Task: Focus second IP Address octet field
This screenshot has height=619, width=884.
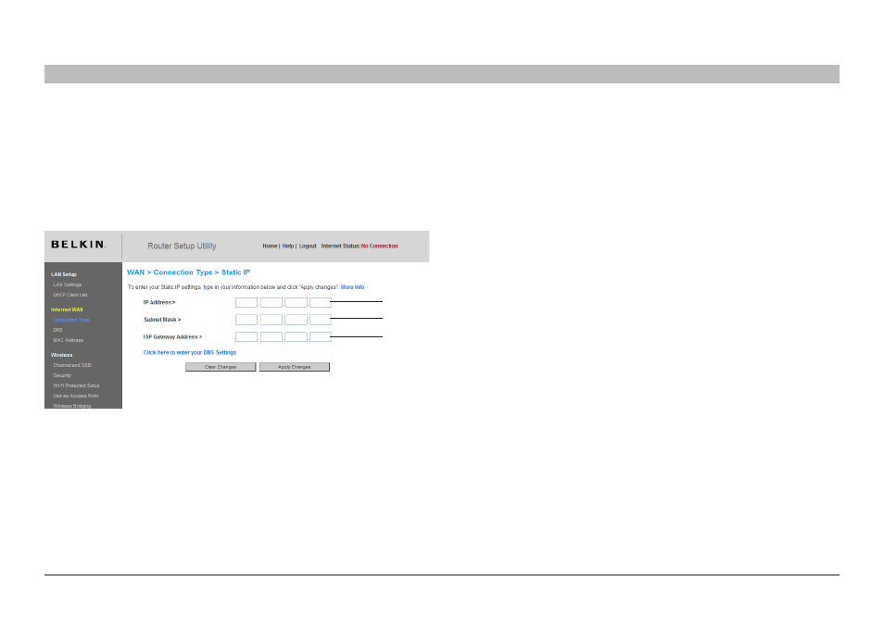Action: [272, 303]
